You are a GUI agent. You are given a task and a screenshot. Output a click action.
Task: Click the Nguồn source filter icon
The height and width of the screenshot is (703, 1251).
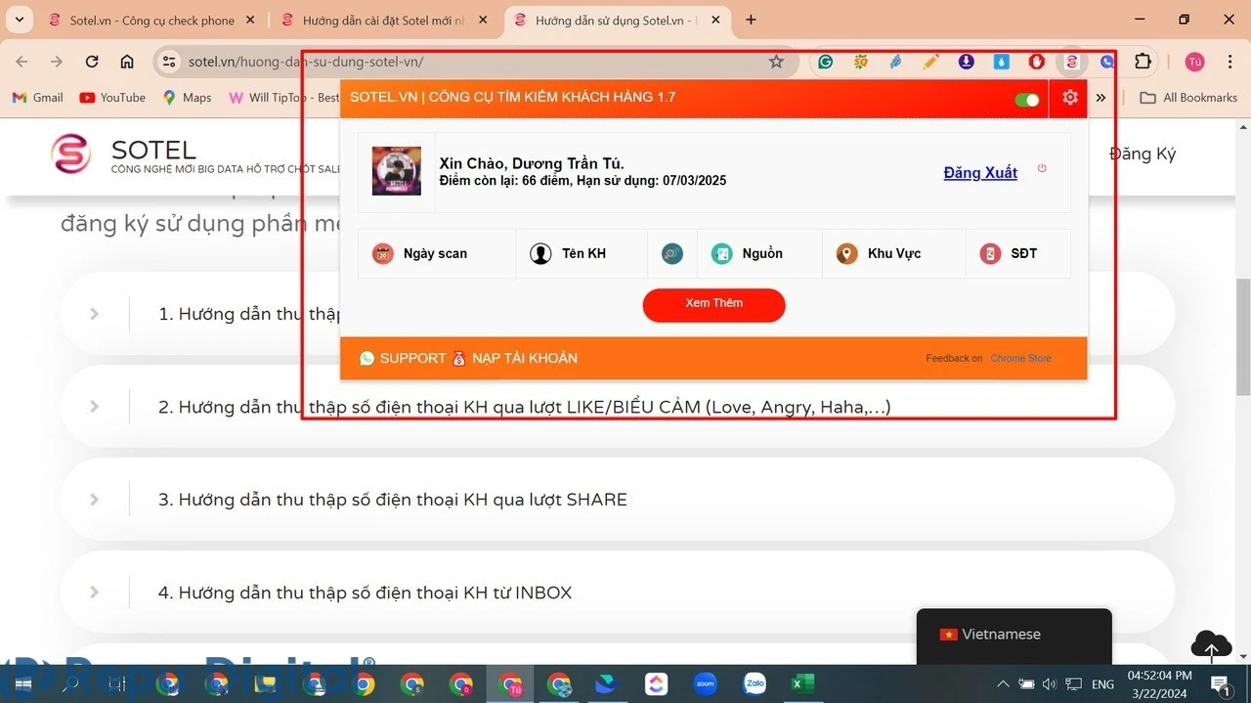click(x=721, y=253)
